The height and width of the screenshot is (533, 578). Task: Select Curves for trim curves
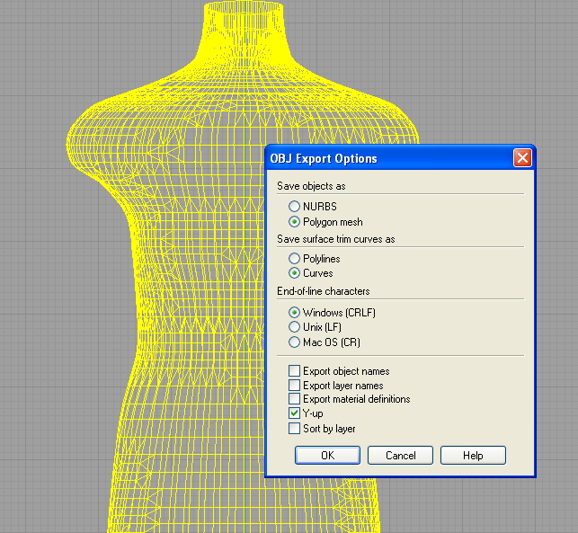[294, 273]
